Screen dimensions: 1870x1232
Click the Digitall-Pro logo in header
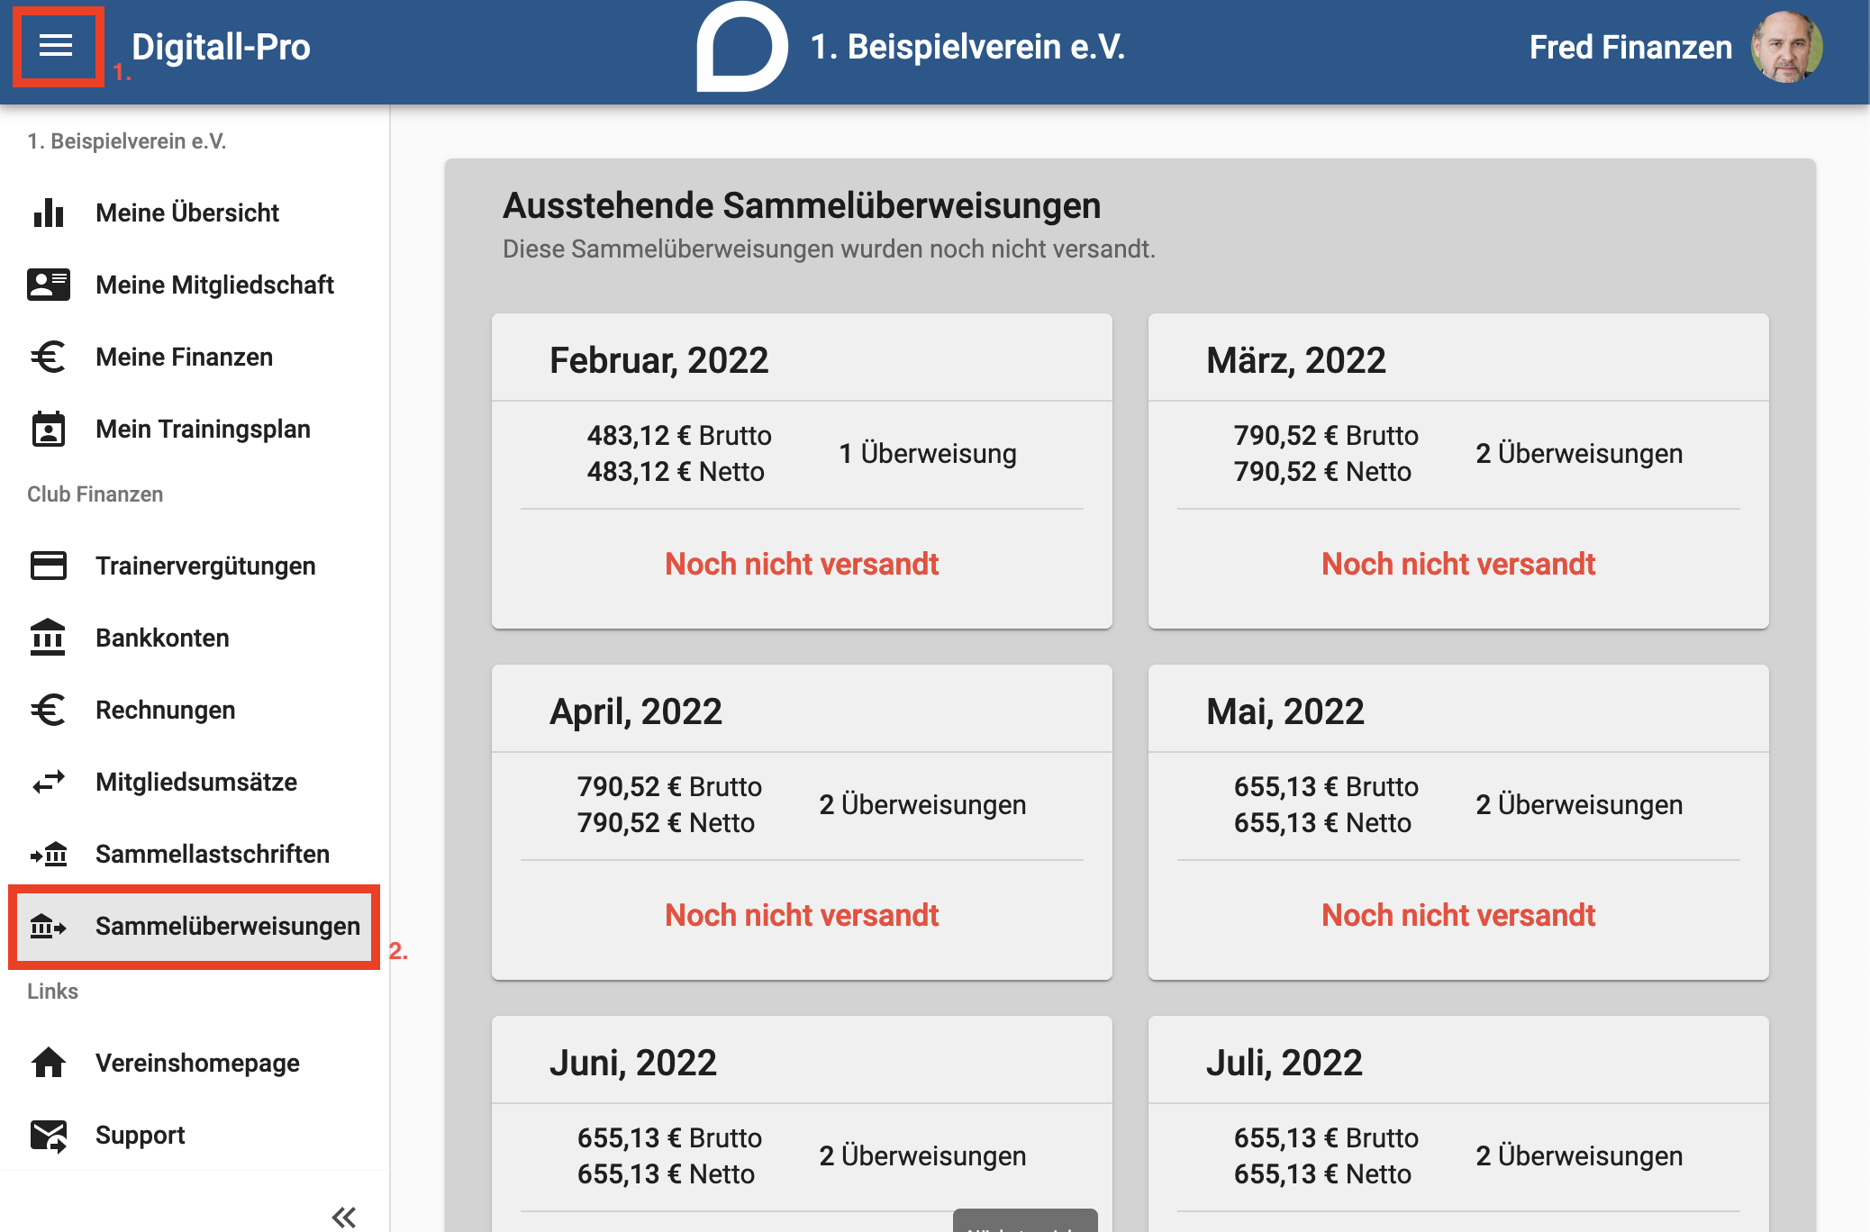click(x=741, y=47)
